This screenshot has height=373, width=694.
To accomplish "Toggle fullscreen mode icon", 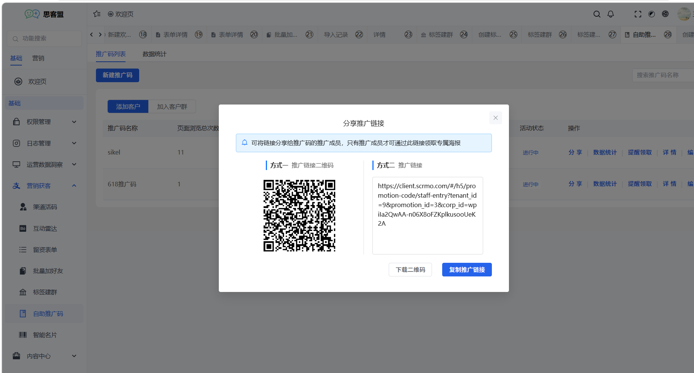I will 638,14.
